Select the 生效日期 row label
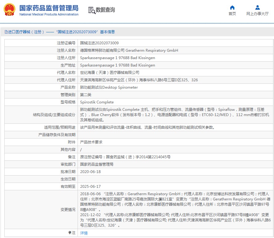 pos(68,179)
